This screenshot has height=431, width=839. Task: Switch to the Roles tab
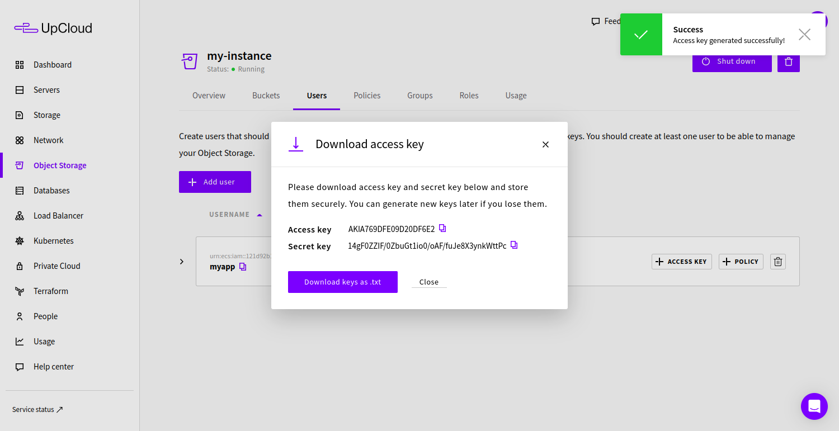469,96
